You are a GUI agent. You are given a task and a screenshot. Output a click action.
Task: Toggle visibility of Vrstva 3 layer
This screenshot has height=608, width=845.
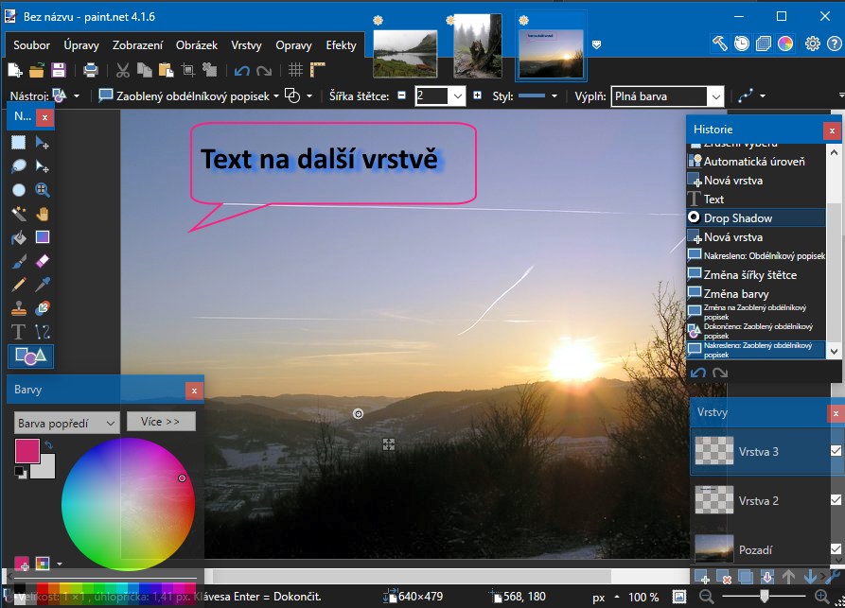coord(836,451)
